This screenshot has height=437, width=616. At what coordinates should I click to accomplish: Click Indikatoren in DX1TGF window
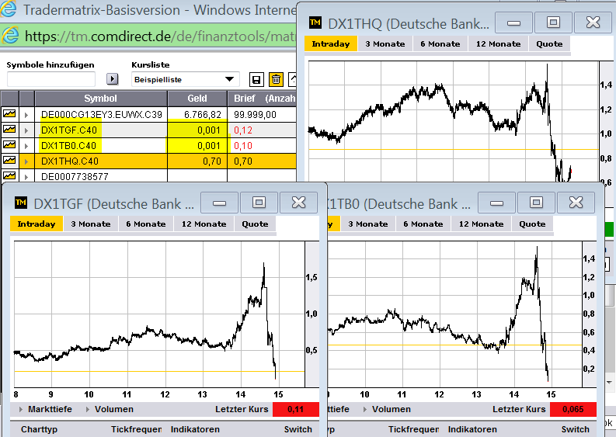point(195,429)
